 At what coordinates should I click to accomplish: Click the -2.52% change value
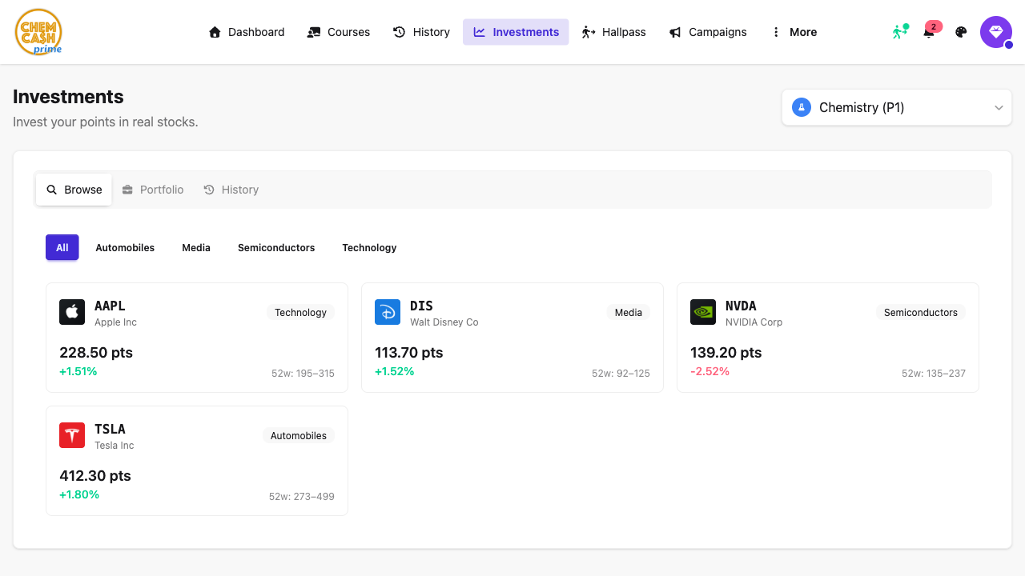[x=709, y=371]
